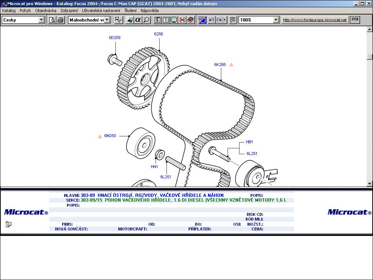This screenshot has height=280, width=373.
Task: Click the undo arrow icon
Action: point(211,20)
